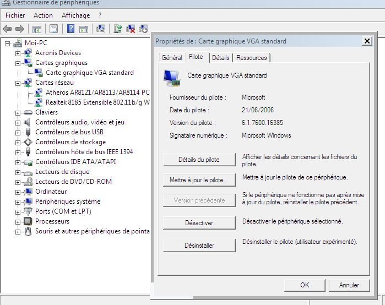
Task: Expand the Processeurs category
Action: tap(18, 221)
